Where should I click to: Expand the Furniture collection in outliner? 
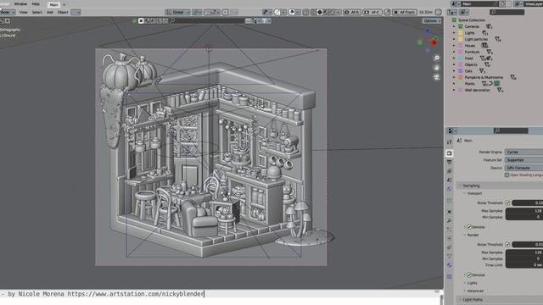(x=454, y=52)
